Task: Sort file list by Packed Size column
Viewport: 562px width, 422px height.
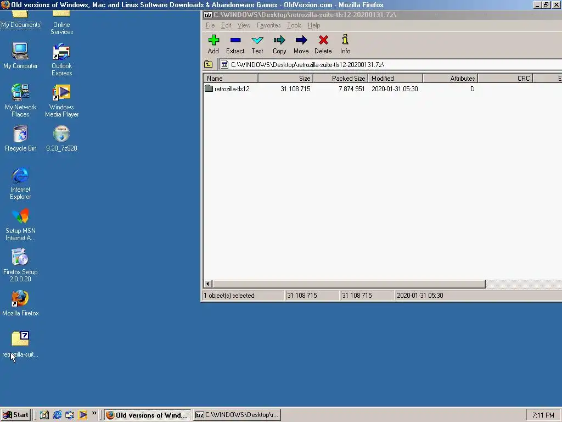Action: pyautogui.click(x=340, y=78)
